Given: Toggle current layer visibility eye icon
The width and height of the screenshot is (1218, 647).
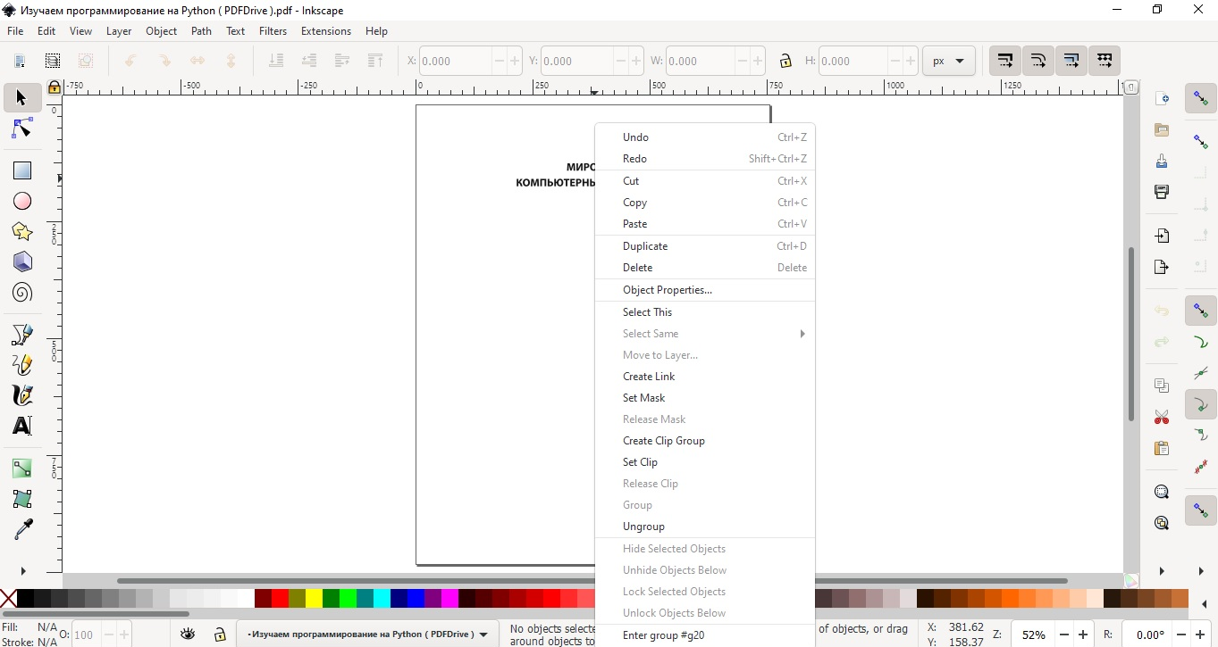Looking at the screenshot, I should coord(188,635).
